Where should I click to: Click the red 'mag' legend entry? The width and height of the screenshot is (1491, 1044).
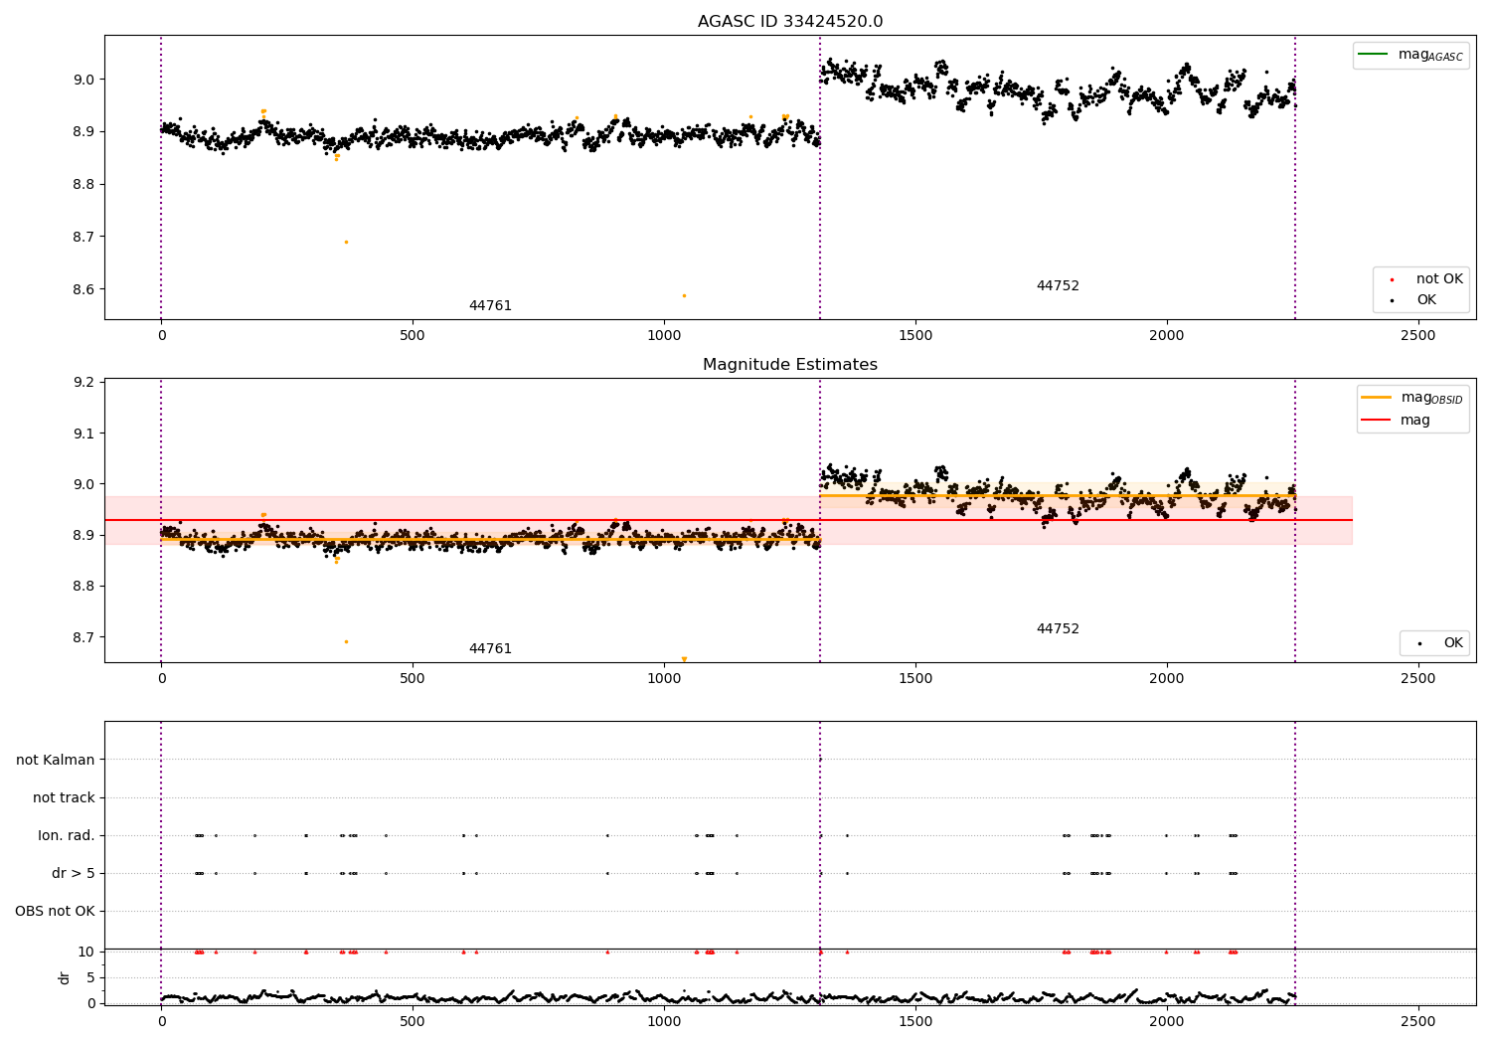click(1396, 421)
